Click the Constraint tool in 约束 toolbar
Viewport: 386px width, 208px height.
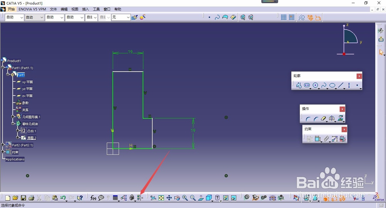(x=318, y=139)
